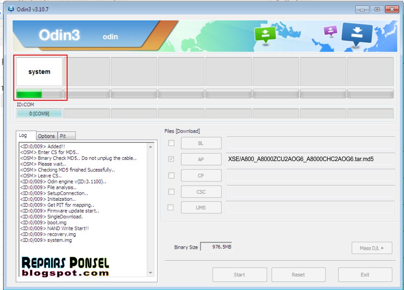Click the Binary Size 976.5MB field
The height and width of the screenshot is (290, 404).
[x=216, y=247]
